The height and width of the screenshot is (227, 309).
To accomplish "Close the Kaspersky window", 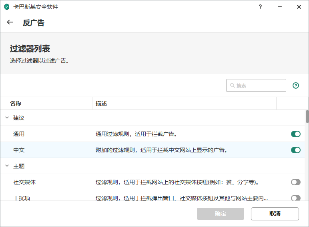I will tap(299, 7).
